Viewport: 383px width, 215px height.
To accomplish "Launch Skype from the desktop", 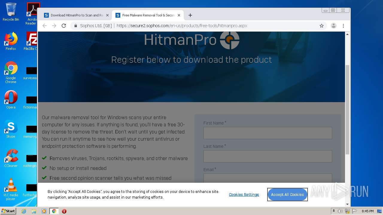I will (11, 129).
